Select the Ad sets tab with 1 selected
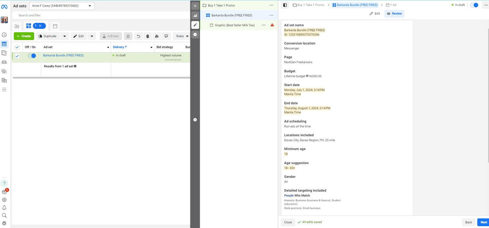Image resolution: width=489 pixels, height=228 pixels. coord(36,26)
